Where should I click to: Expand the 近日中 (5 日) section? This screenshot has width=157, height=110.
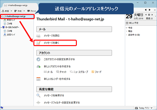pos(127,35)
